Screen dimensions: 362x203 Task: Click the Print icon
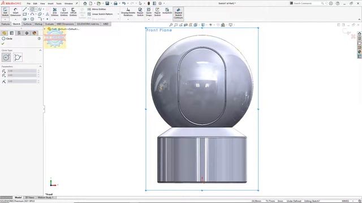tap(115, 3)
